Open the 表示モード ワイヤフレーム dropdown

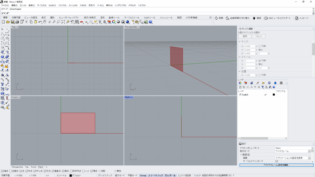point(309,151)
